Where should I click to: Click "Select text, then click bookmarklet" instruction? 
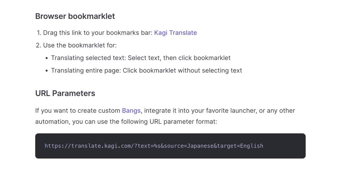point(179,58)
